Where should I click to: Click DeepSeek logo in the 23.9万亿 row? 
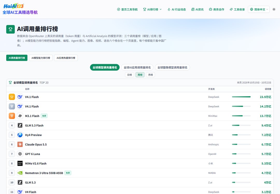[20, 97]
